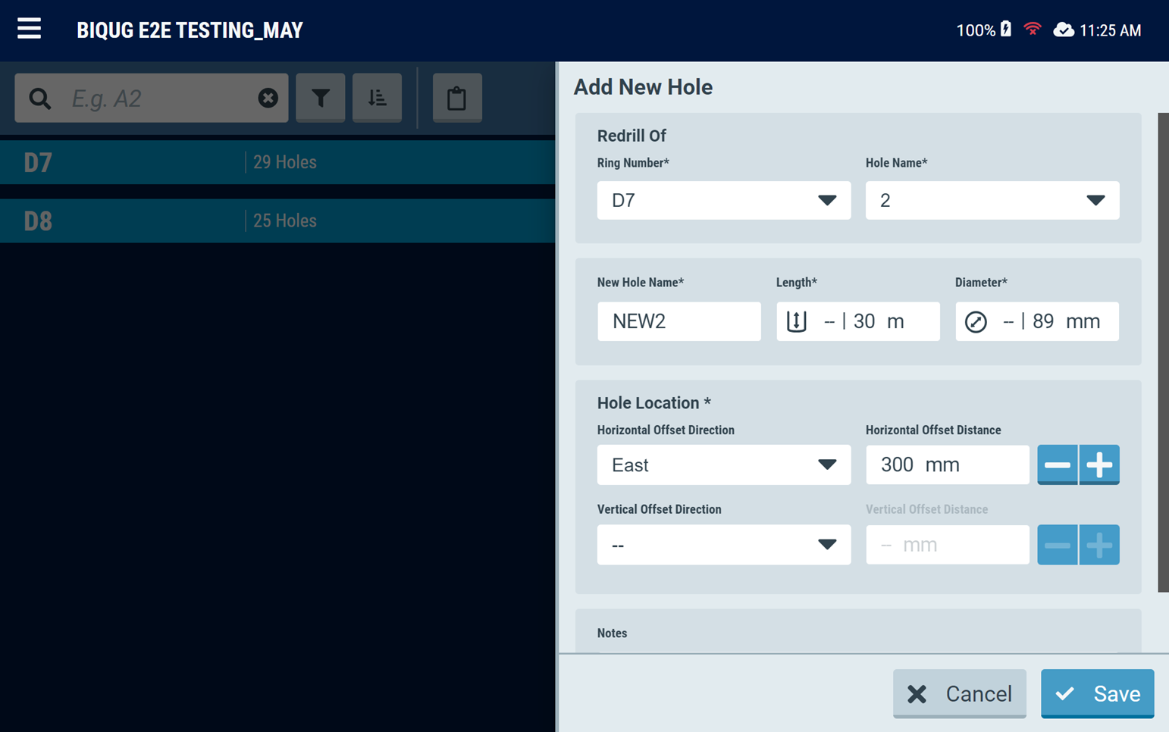Click the search magnifier icon
This screenshot has width=1169, height=732.
point(40,99)
